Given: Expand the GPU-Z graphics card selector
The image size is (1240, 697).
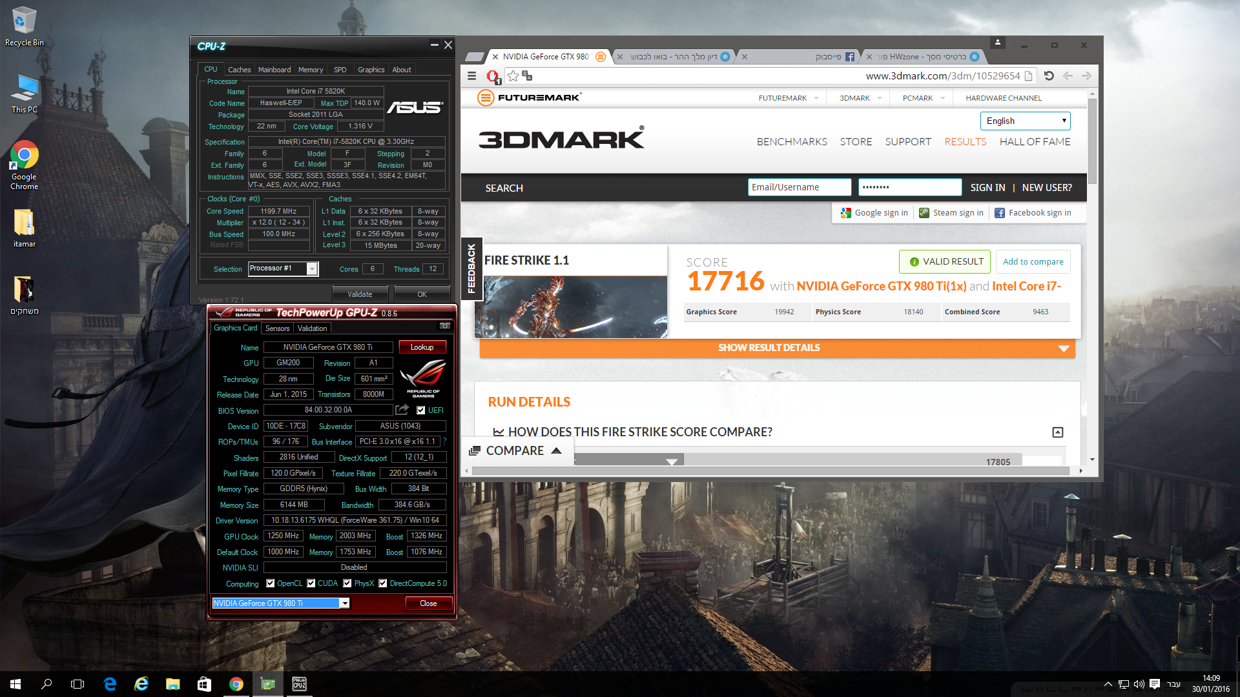Looking at the screenshot, I should 345,603.
